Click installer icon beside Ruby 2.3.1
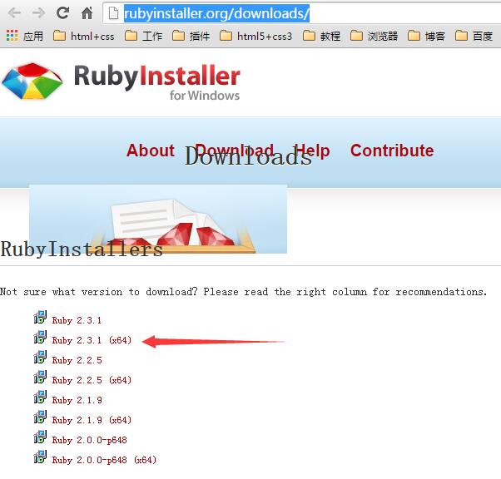 [x=40, y=317]
